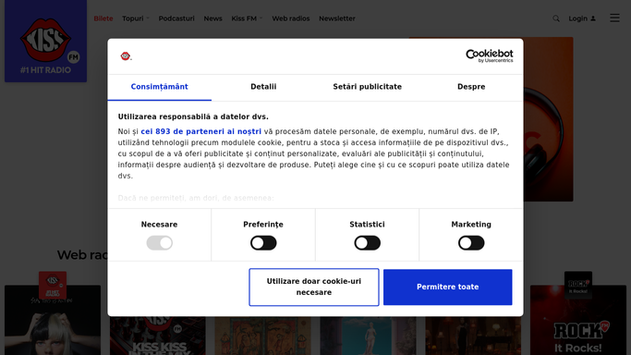This screenshot has width=631, height=355.
Task: Expand the Kiss FM dropdown menu
Action: pos(247,18)
